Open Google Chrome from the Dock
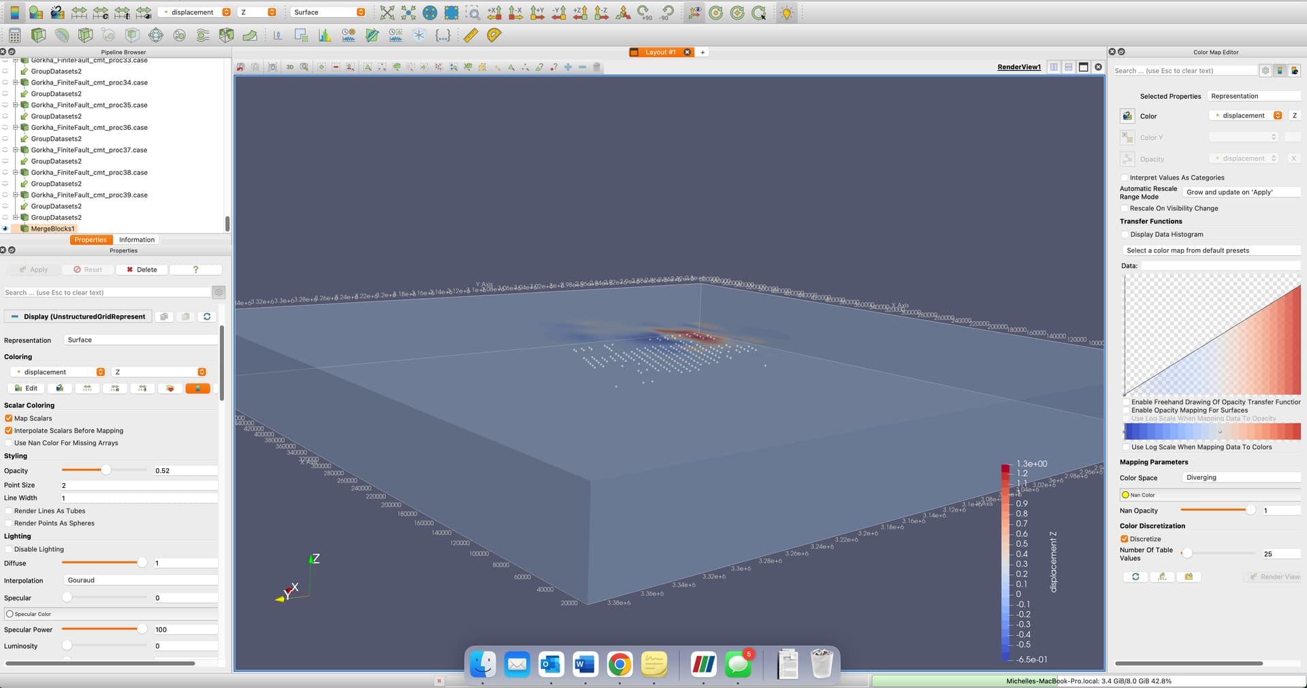 (619, 664)
